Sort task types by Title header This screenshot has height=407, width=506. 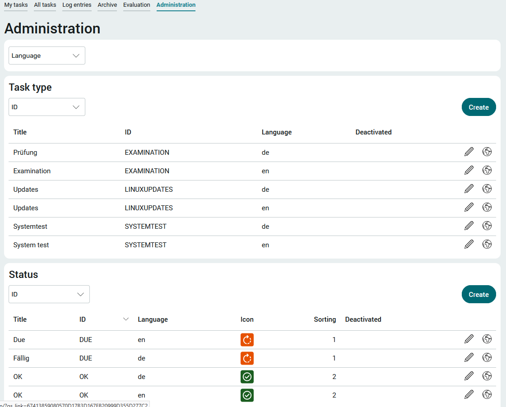(20, 132)
